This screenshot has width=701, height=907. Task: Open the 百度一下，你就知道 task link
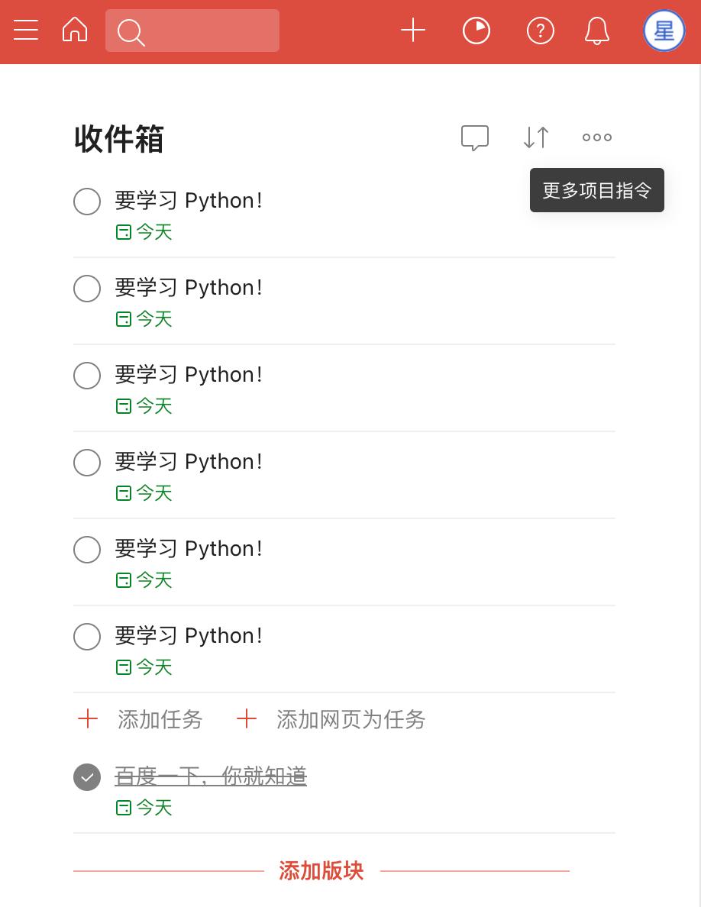point(211,776)
